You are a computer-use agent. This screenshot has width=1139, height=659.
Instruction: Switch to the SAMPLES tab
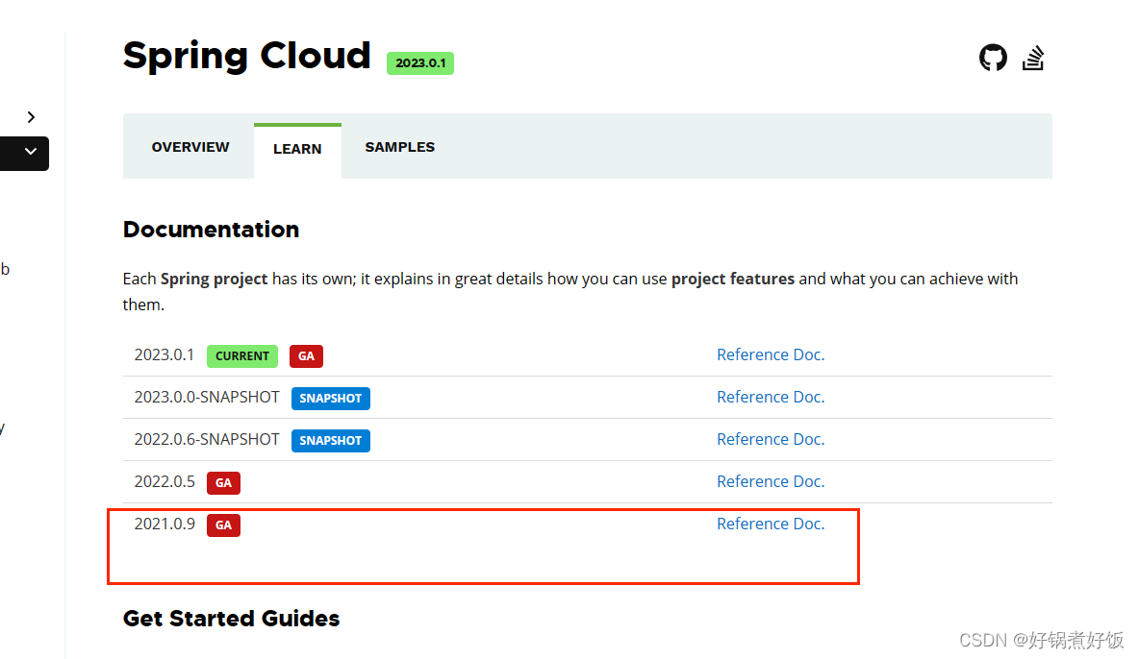pyautogui.click(x=400, y=147)
